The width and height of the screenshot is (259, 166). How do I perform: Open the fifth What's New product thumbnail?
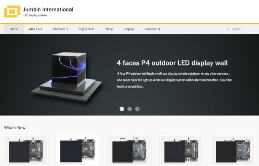pos(233,151)
